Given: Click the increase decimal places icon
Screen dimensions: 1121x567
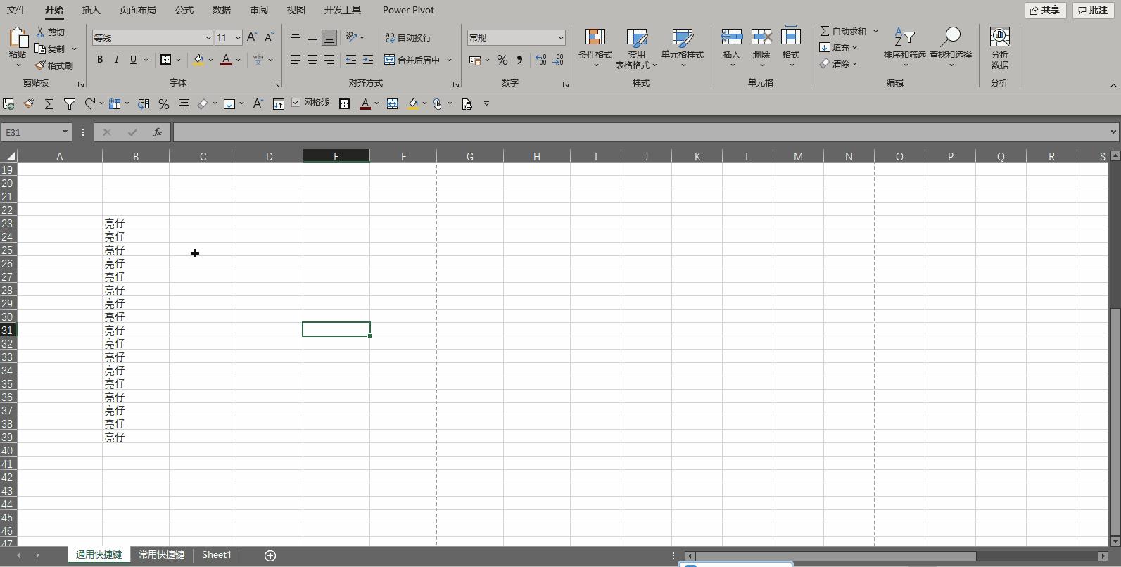Looking at the screenshot, I should (540, 60).
